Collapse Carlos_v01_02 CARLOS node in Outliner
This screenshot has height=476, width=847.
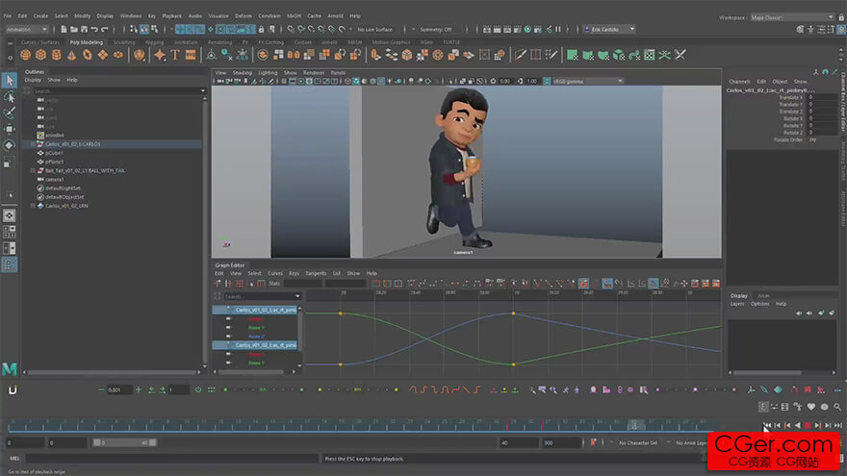33,144
